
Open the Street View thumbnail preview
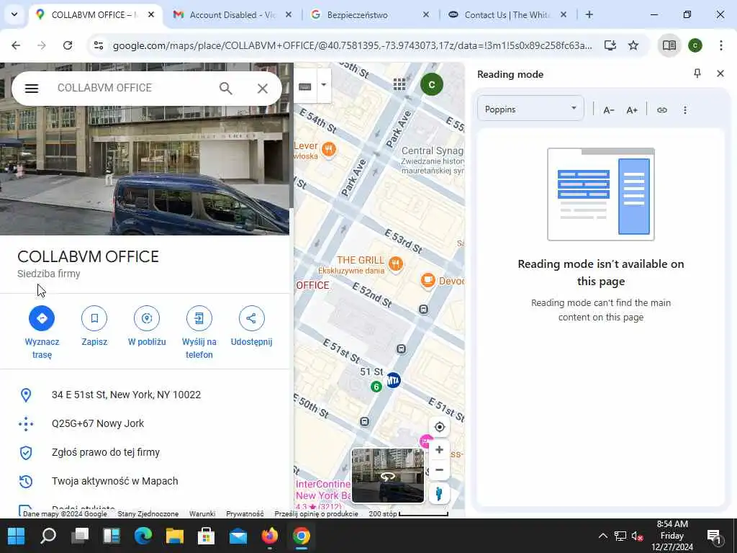pyautogui.click(x=388, y=475)
